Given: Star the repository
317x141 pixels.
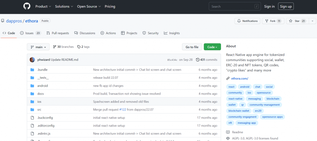Looking at the screenshot, I should point(297,21).
